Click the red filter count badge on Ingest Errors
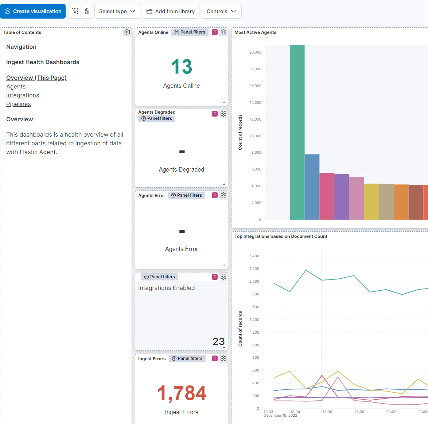Image resolution: width=428 pixels, height=424 pixels. coord(215,358)
